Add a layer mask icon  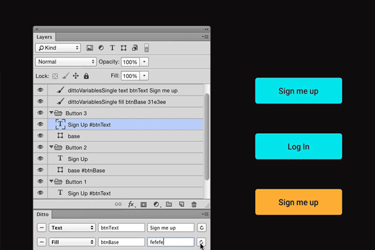(144, 204)
